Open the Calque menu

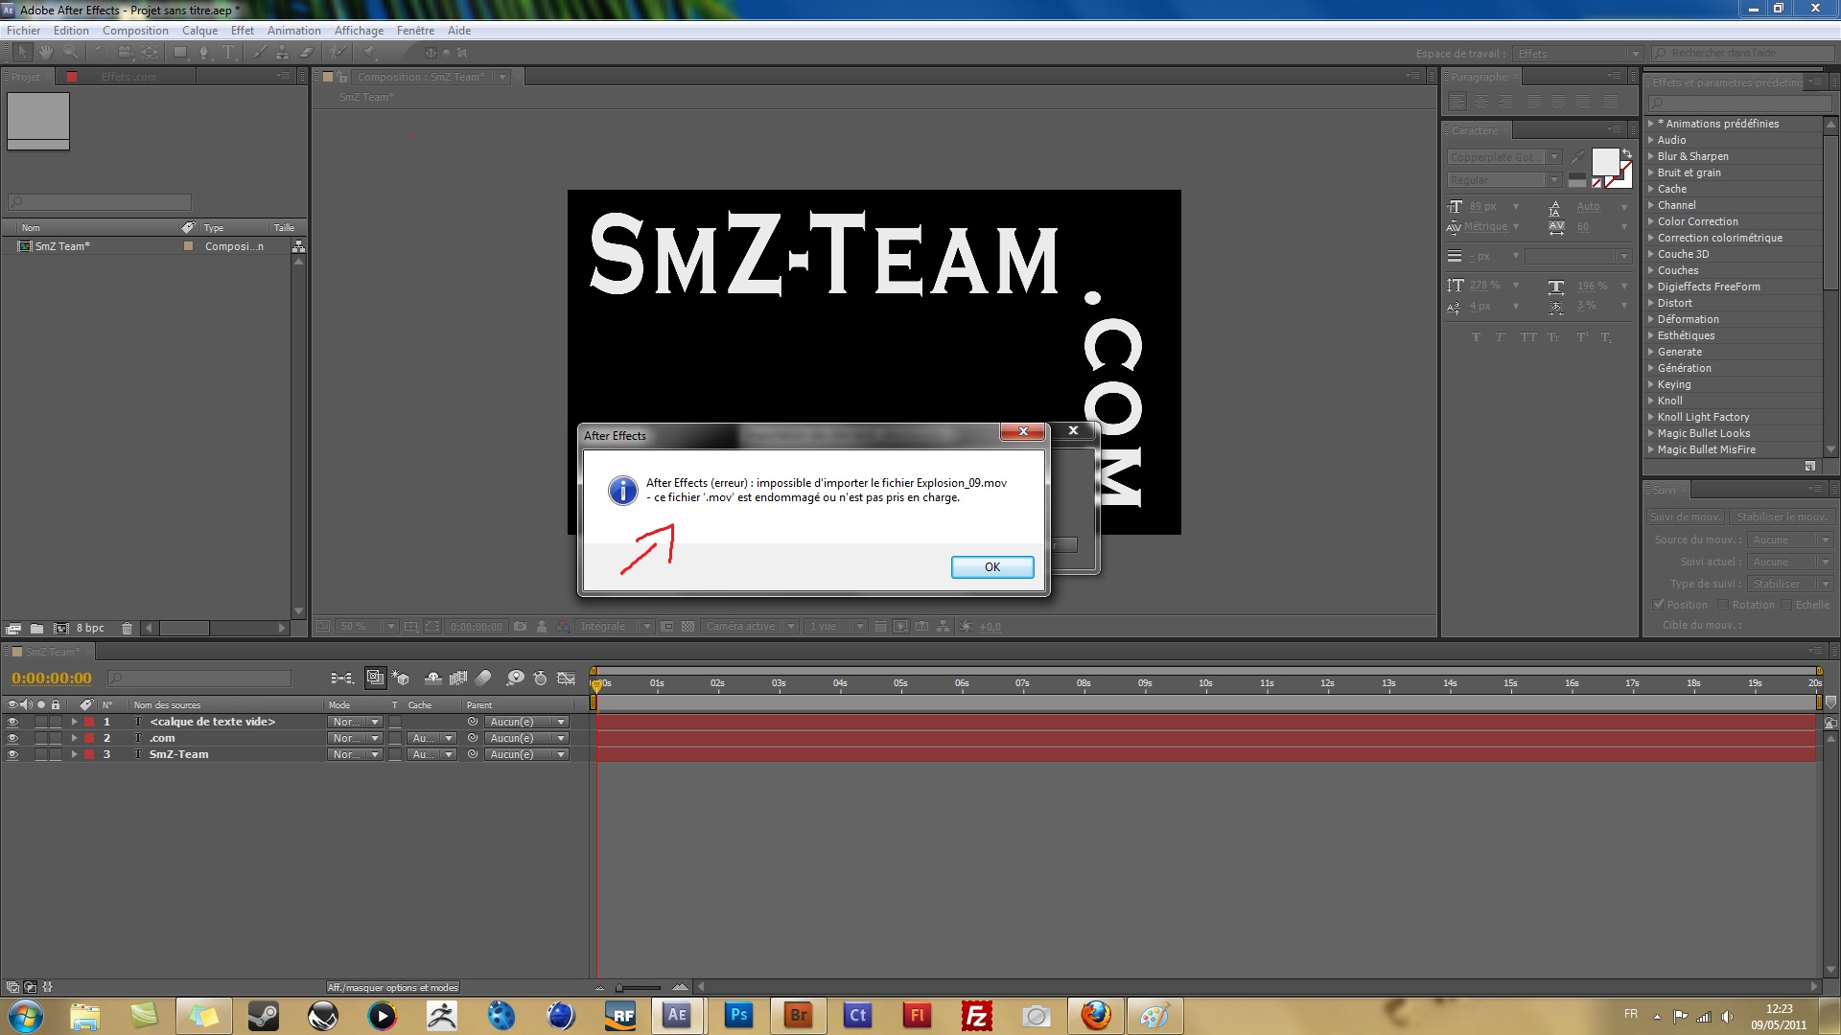(x=199, y=31)
